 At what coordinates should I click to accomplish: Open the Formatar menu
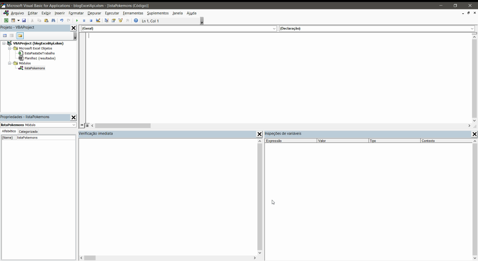tap(76, 13)
